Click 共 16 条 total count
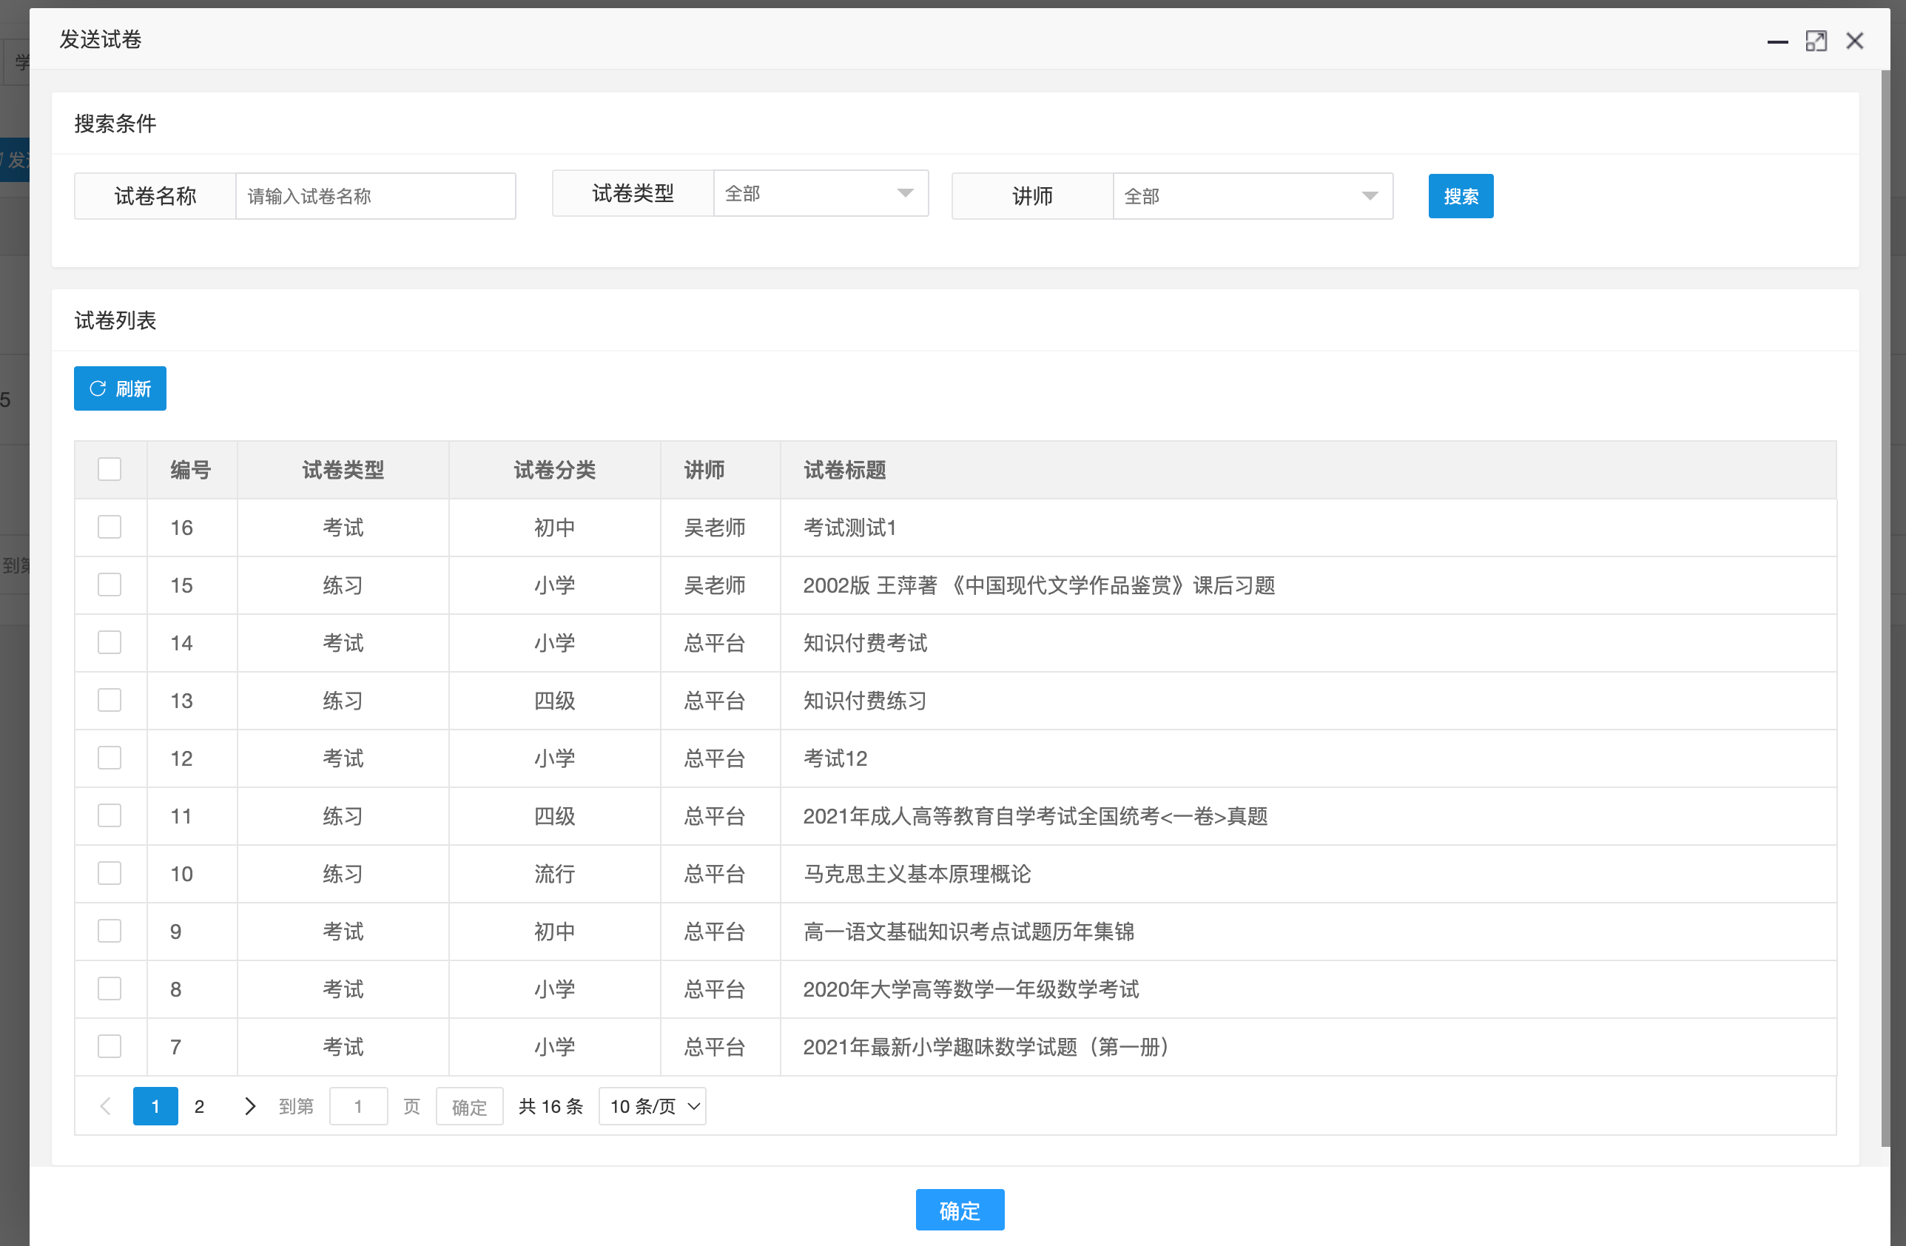Image resolution: width=1906 pixels, height=1246 pixels. point(551,1106)
